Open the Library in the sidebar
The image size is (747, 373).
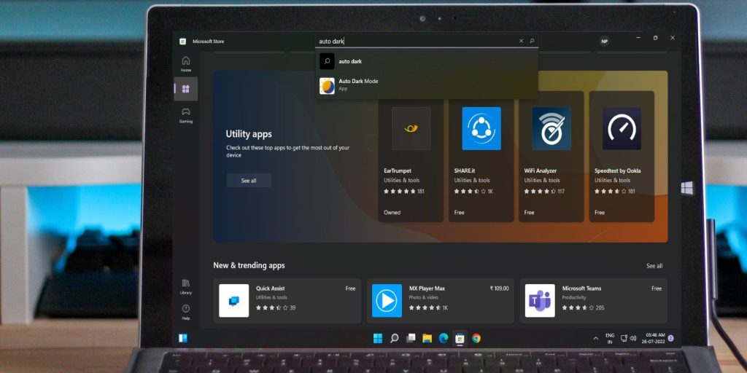(x=186, y=287)
